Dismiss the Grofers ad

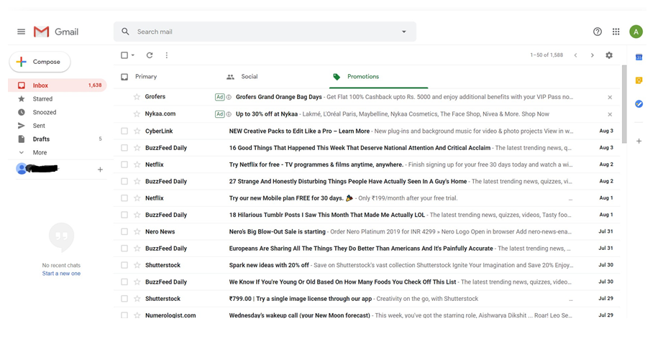pos(610,97)
